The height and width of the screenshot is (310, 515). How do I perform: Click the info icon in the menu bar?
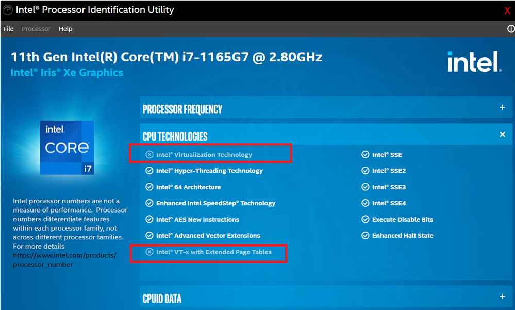click(511, 29)
